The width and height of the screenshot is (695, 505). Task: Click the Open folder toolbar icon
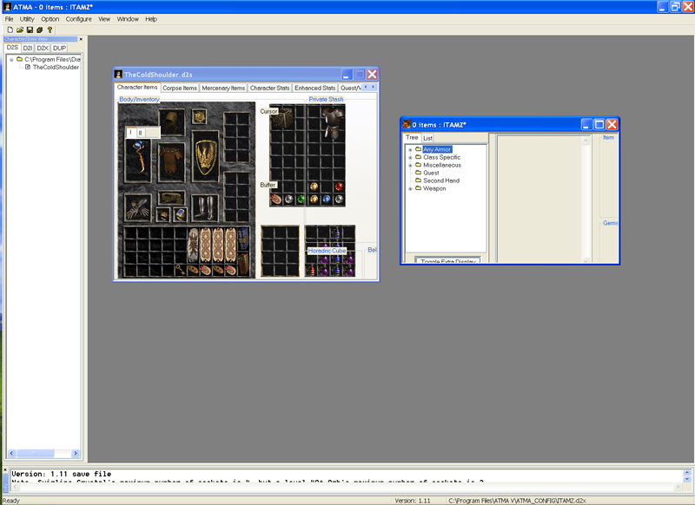(x=20, y=30)
